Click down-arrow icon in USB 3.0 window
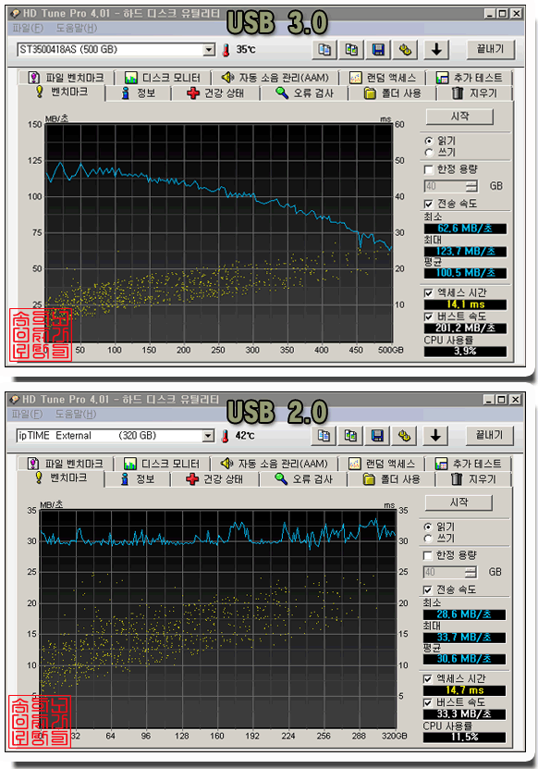The image size is (538, 769). click(x=436, y=50)
